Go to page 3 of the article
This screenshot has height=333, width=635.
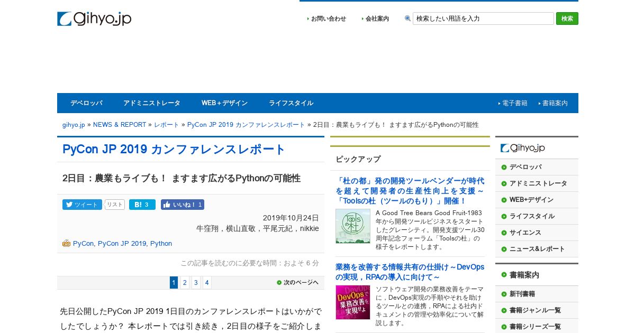(x=196, y=283)
